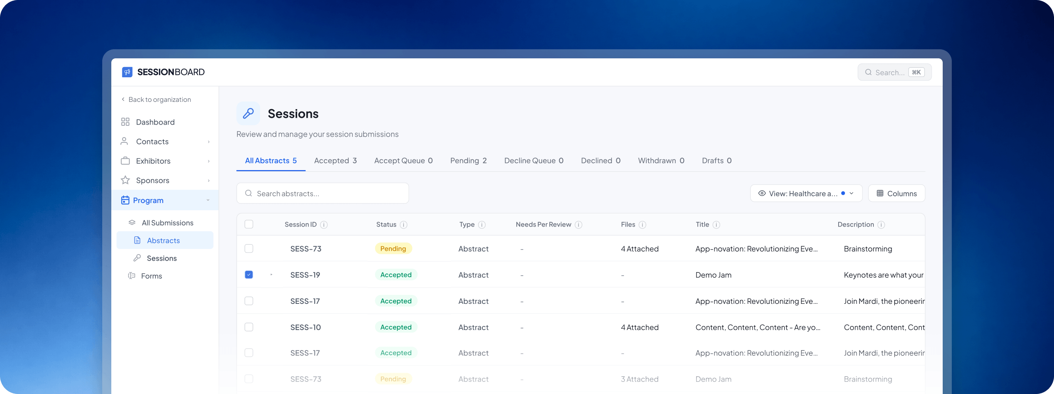Click the info icon next to Title
The image size is (1054, 394).
pyautogui.click(x=716, y=224)
